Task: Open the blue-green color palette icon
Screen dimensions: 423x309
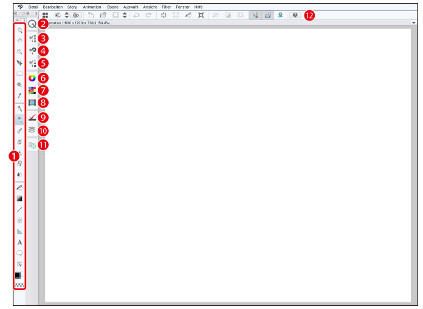Action: 32,103
